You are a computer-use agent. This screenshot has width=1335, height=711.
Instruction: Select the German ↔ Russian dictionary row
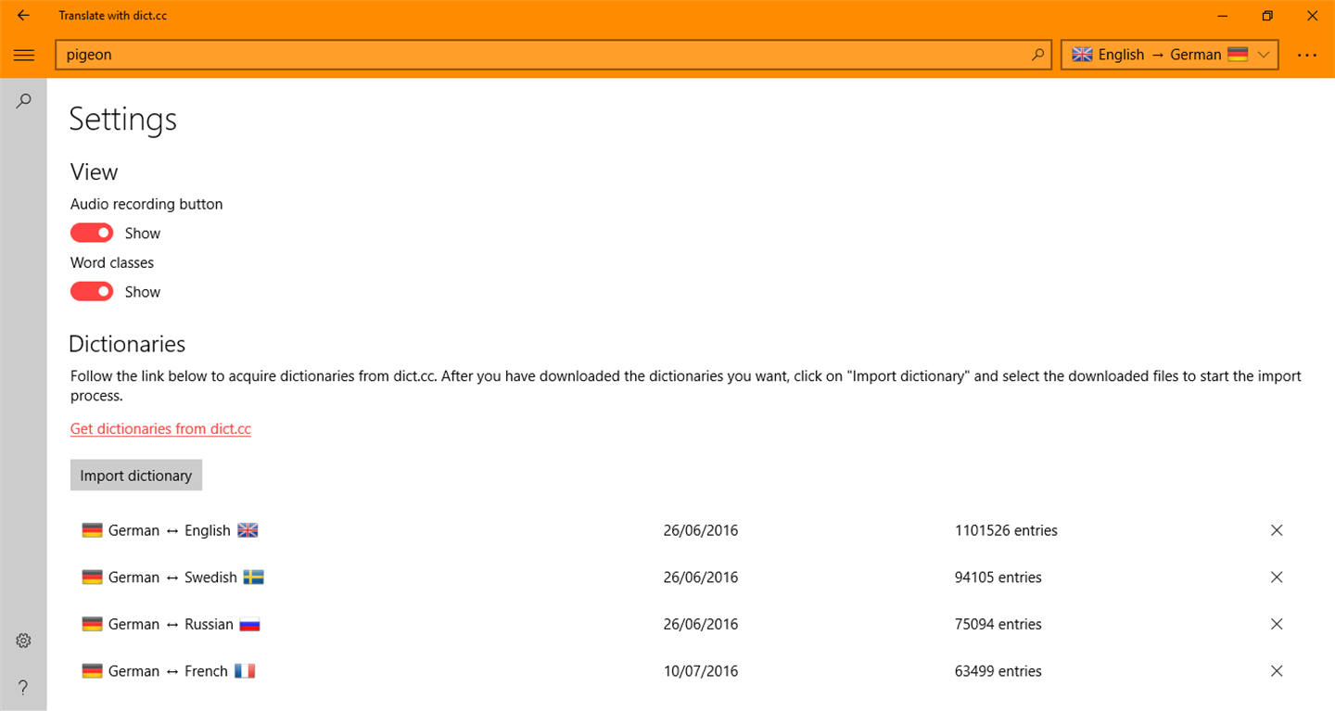685,624
